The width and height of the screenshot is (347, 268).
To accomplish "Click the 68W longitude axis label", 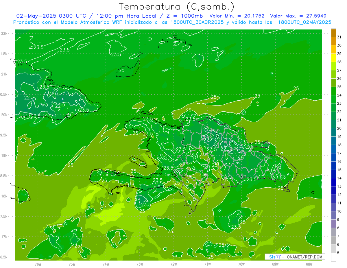I will pyautogui.click(x=309, y=264).
